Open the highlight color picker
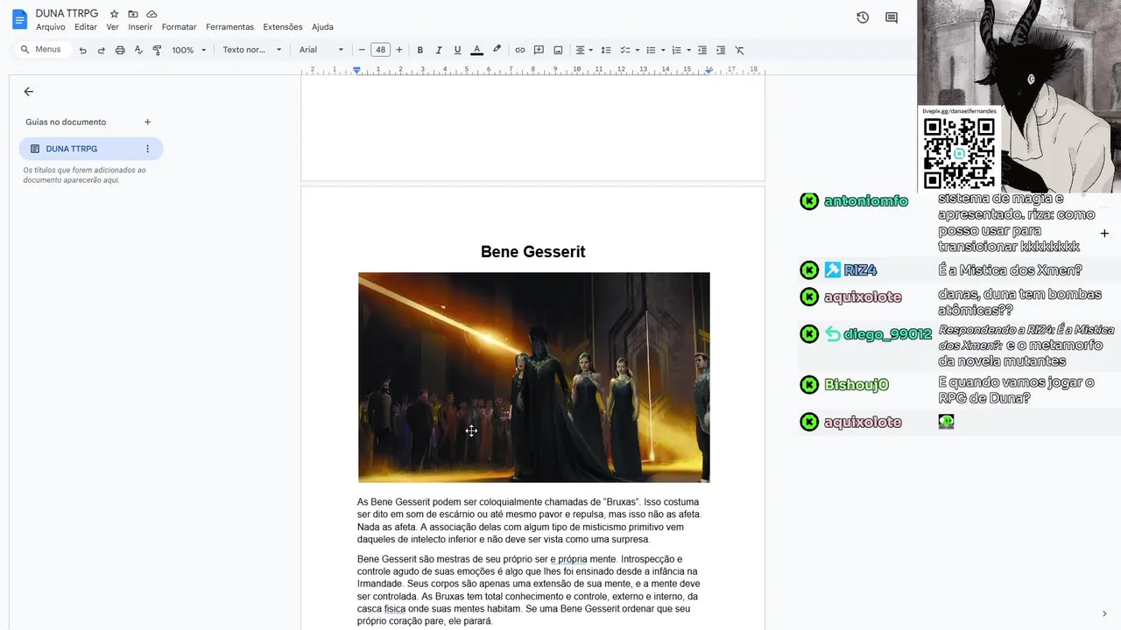 (x=497, y=50)
